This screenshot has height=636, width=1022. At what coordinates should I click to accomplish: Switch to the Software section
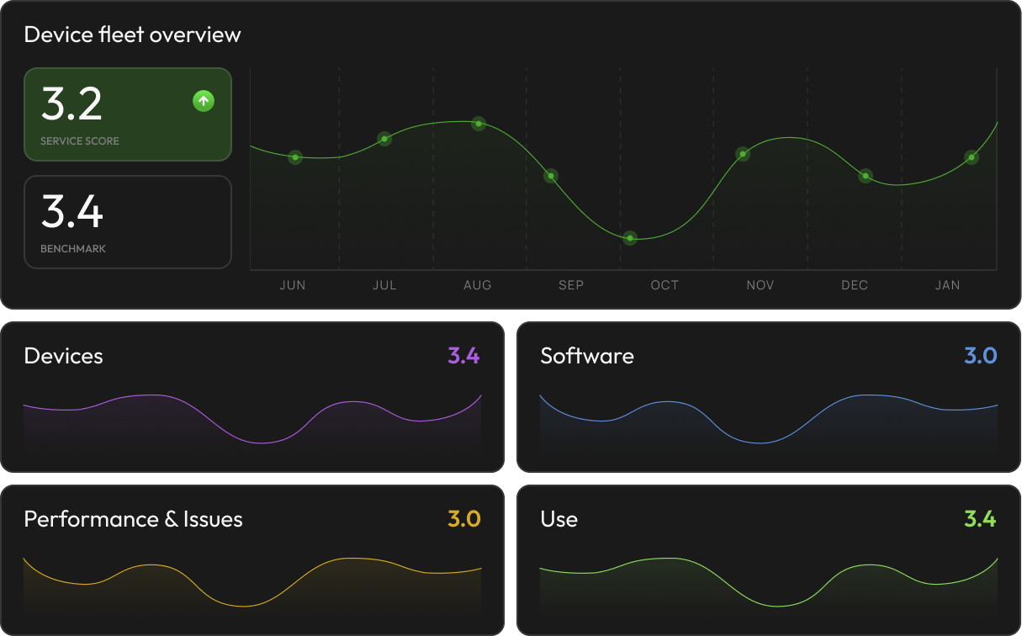coord(587,356)
